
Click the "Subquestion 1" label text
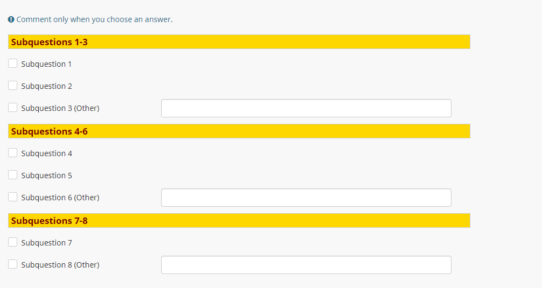point(46,64)
